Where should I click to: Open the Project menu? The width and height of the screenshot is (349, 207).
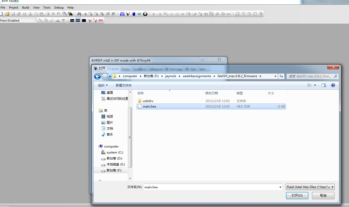click(14, 8)
